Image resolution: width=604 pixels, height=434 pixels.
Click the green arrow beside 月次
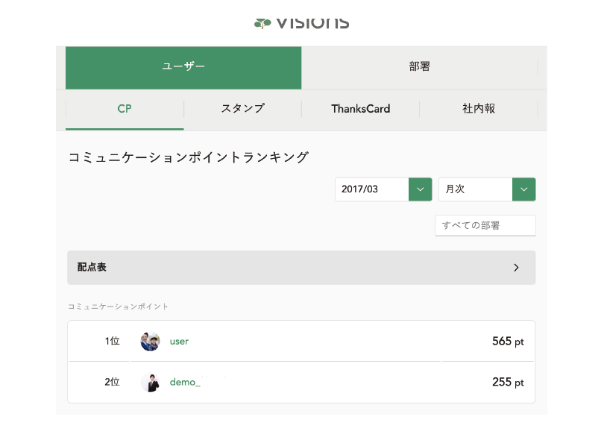coord(524,189)
